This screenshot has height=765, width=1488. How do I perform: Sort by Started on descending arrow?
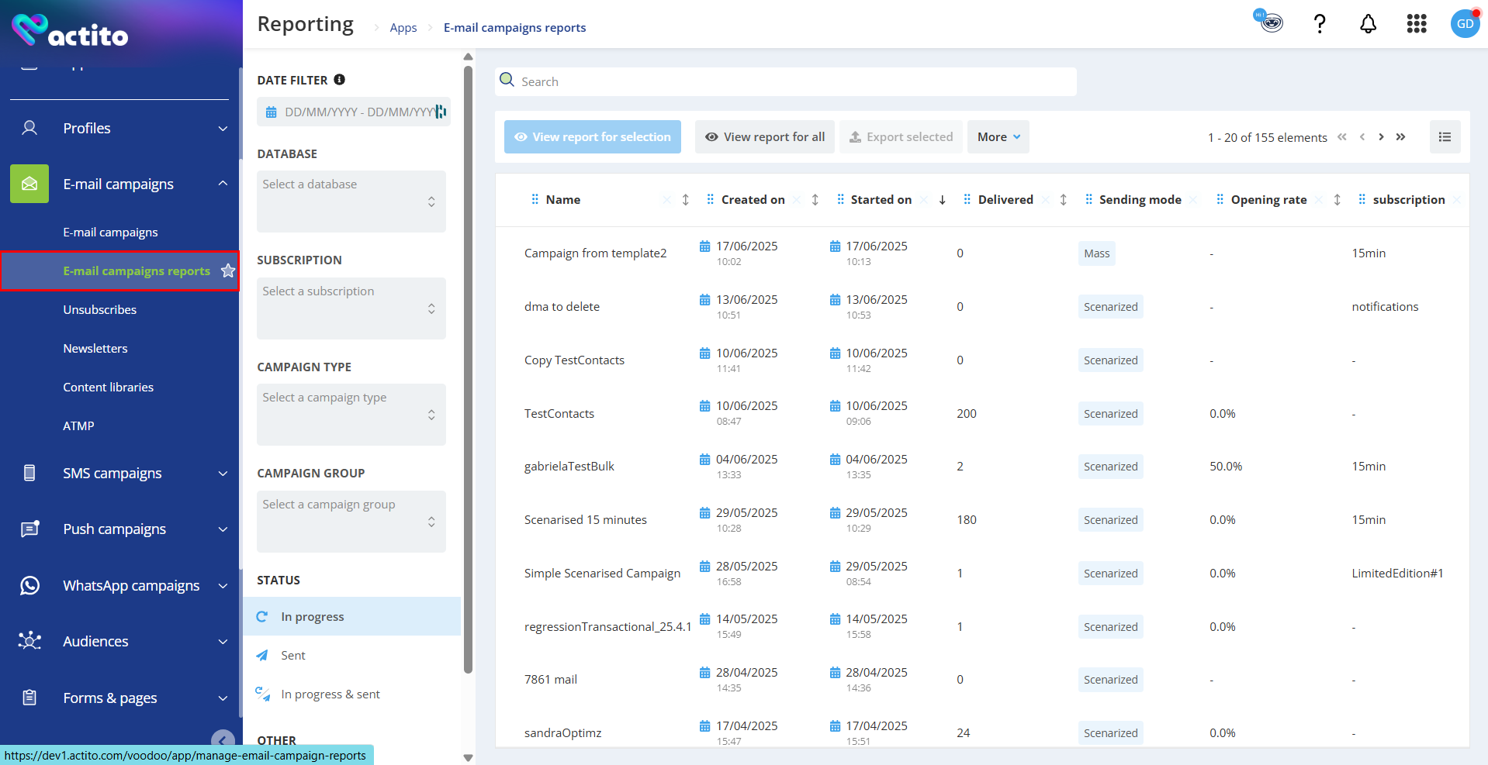[943, 200]
